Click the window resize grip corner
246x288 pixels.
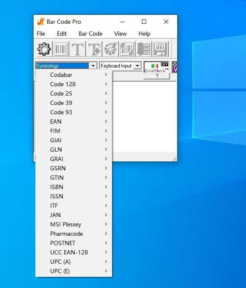pyautogui.click(x=175, y=159)
